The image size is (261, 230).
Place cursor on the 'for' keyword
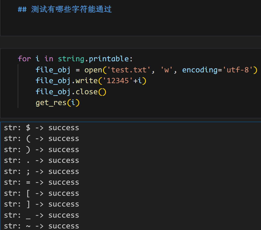pos(24,59)
